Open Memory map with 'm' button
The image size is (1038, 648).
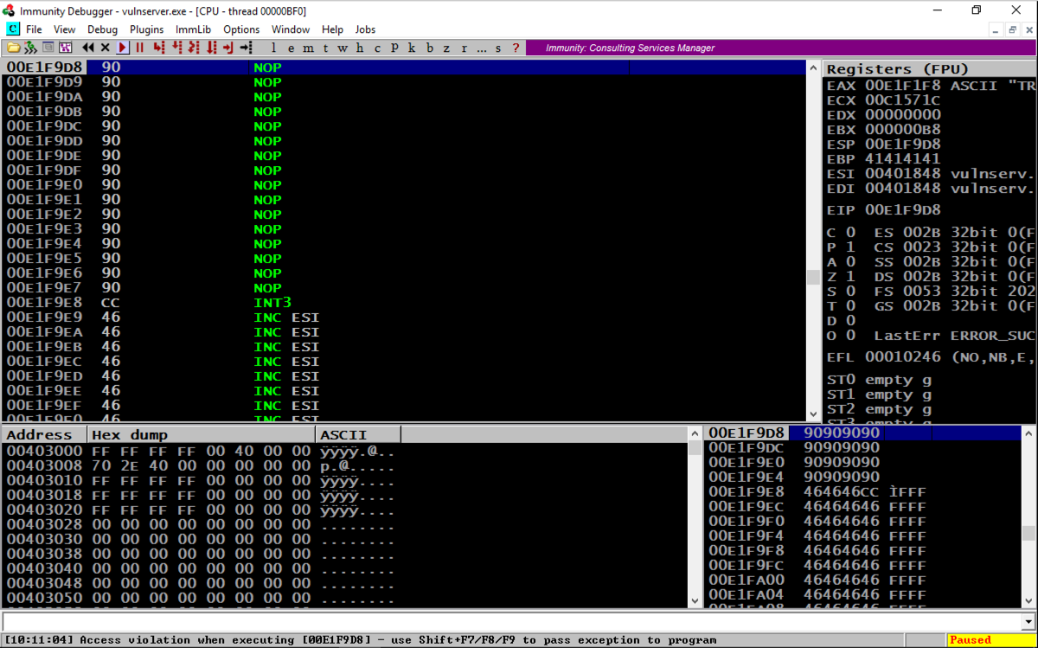click(x=308, y=48)
